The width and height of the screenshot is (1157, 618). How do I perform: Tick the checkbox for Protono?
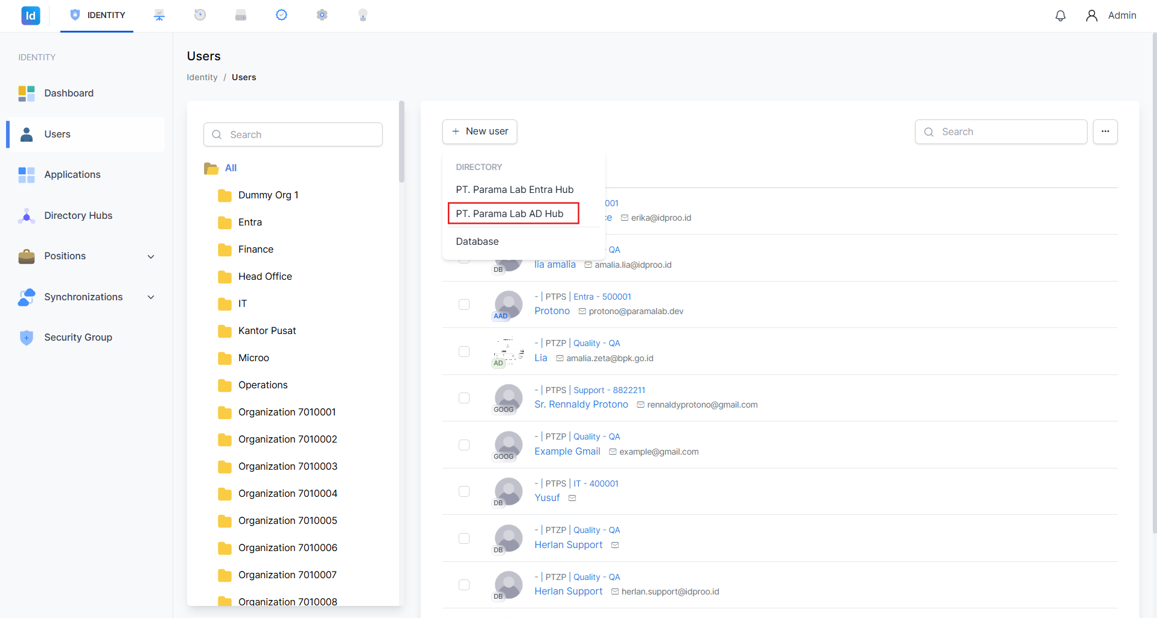point(464,304)
